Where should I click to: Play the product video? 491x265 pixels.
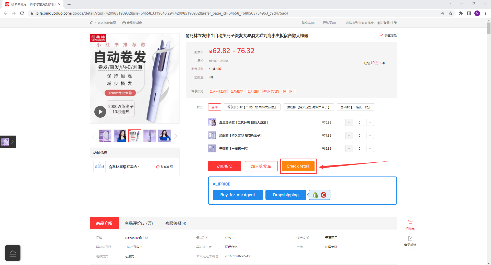point(100,112)
